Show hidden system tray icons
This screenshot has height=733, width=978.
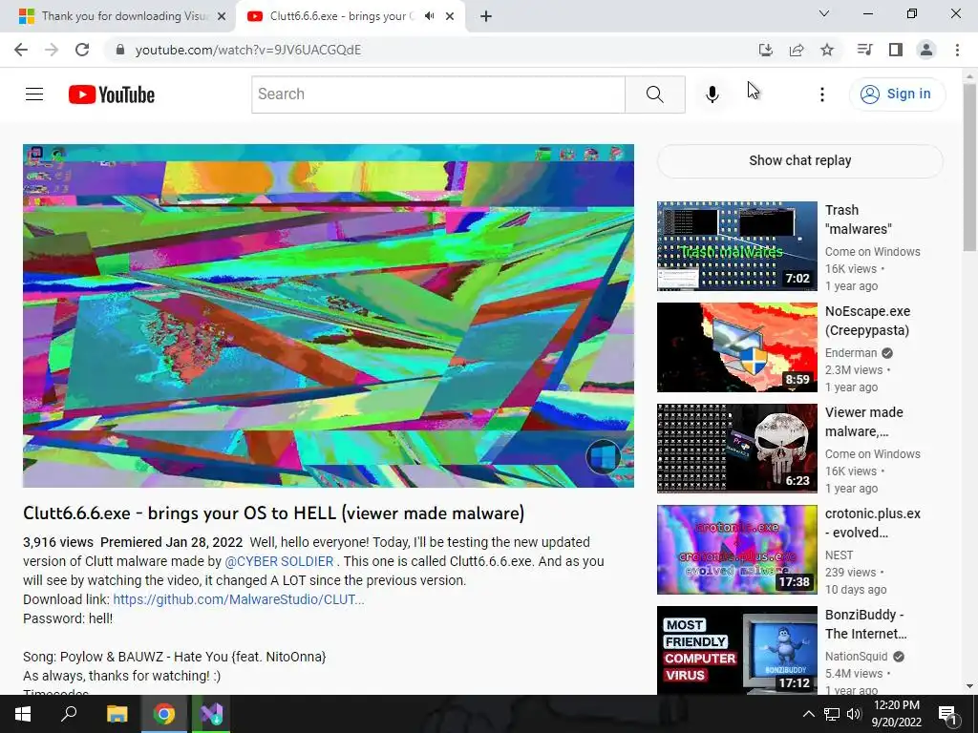click(x=808, y=714)
